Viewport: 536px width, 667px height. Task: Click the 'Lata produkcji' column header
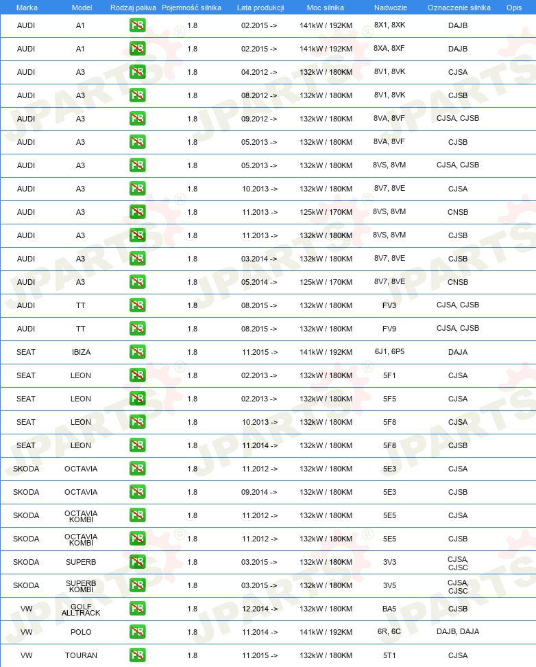pos(260,8)
